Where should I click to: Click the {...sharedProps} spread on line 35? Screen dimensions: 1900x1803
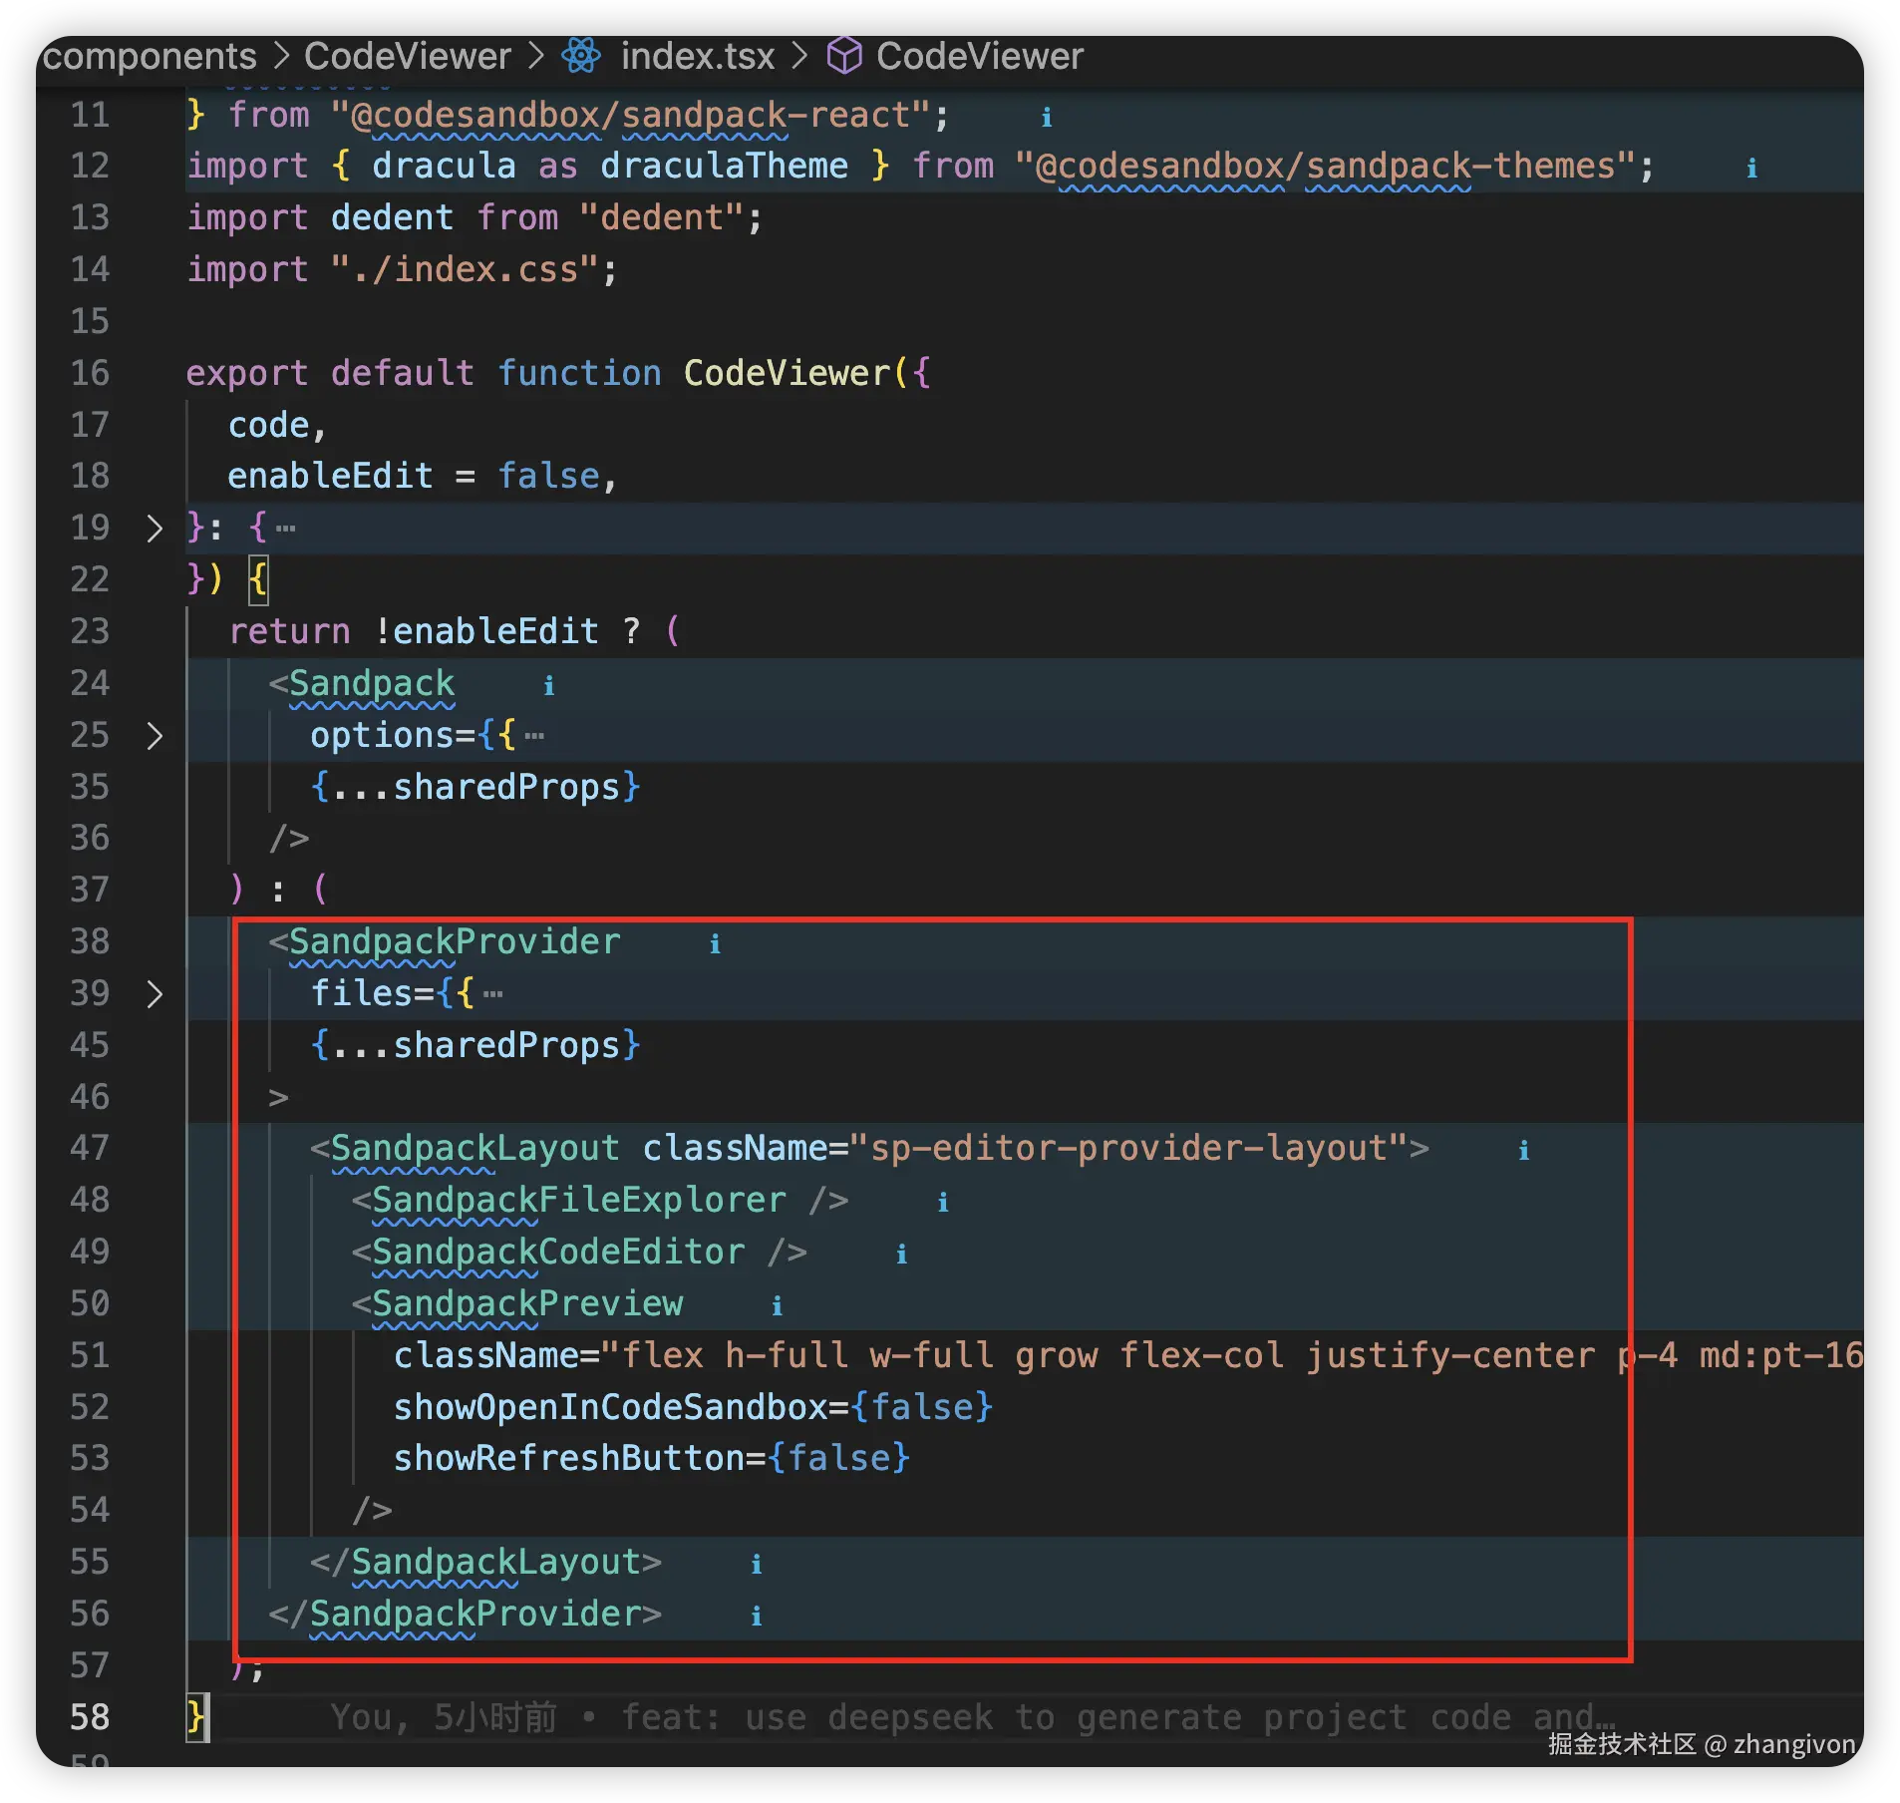[475, 787]
